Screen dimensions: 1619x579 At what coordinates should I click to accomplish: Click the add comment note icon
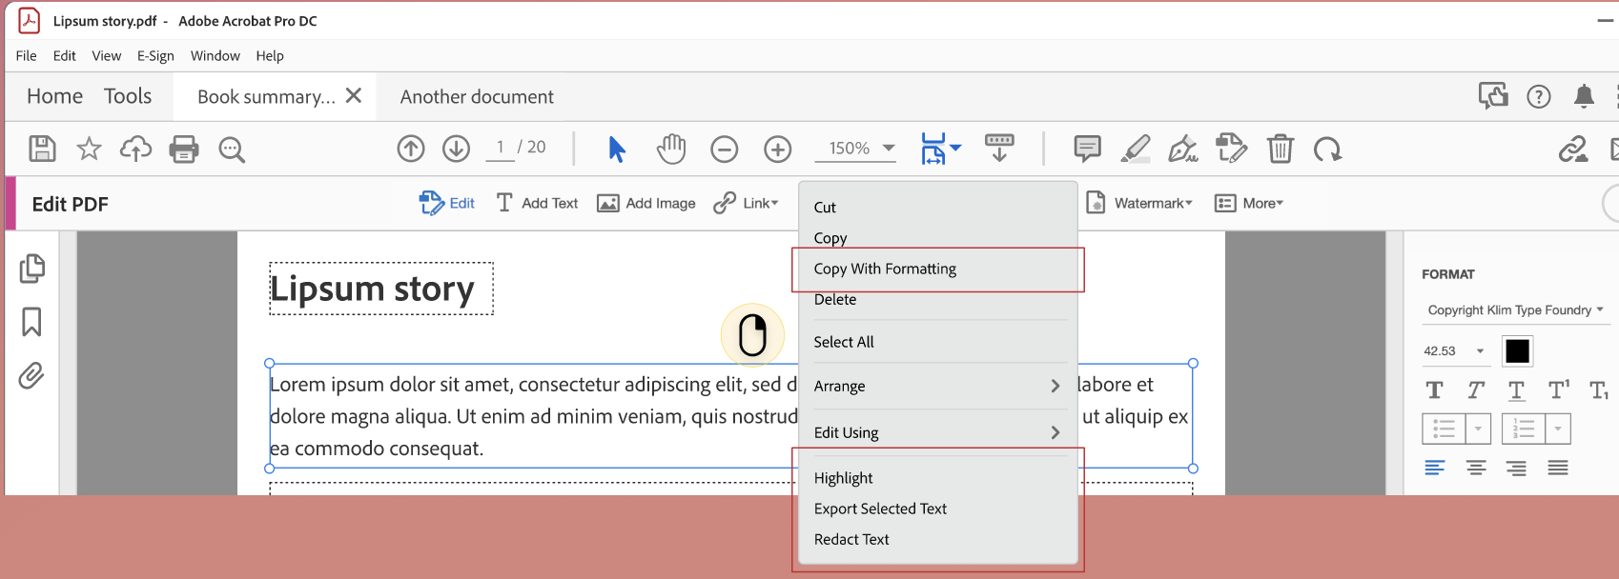click(1087, 149)
